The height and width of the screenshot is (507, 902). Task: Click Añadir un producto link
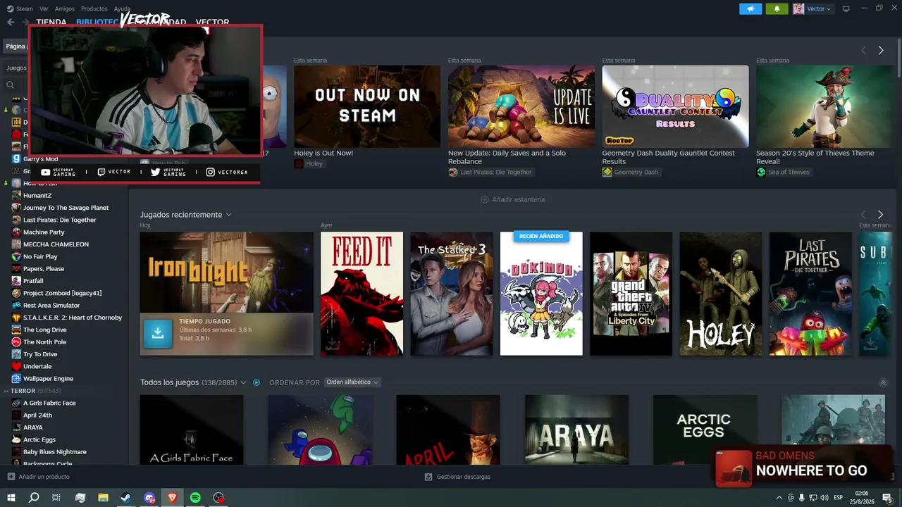(44, 477)
